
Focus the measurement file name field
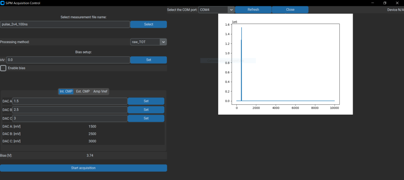coord(65,24)
